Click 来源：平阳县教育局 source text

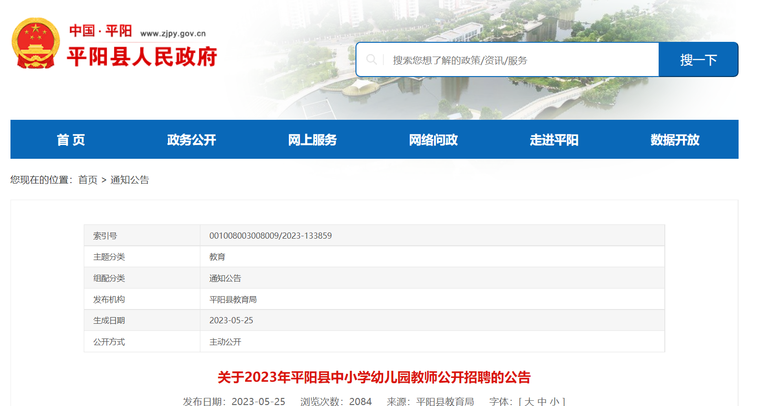pos(430,402)
